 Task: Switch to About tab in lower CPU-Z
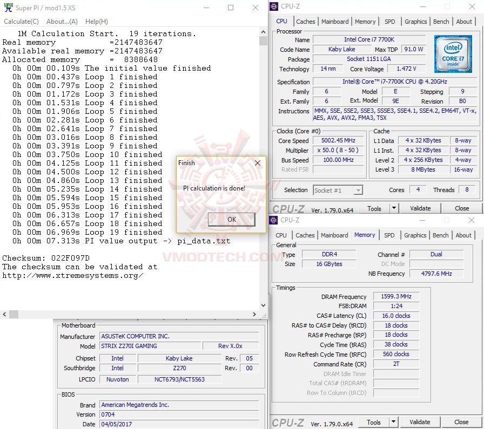[x=463, y=235]
